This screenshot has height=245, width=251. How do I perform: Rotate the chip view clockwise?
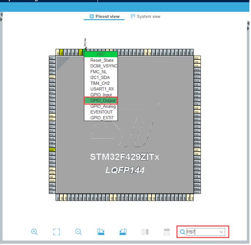(101, 232)
